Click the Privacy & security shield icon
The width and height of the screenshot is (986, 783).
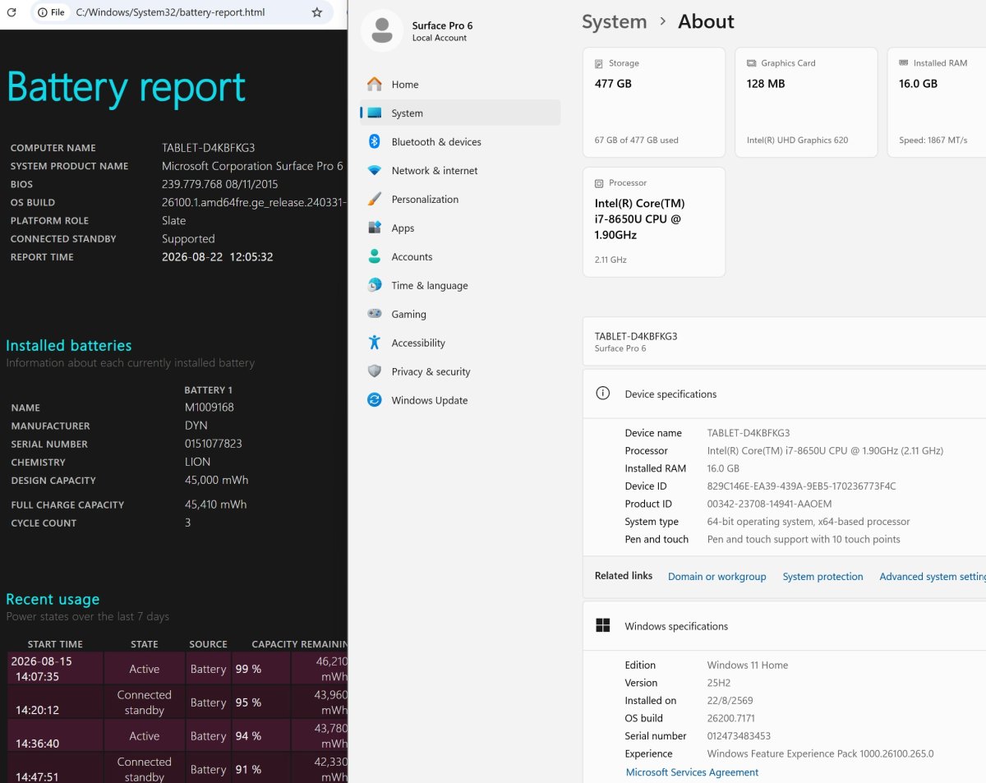coord(375,371)
